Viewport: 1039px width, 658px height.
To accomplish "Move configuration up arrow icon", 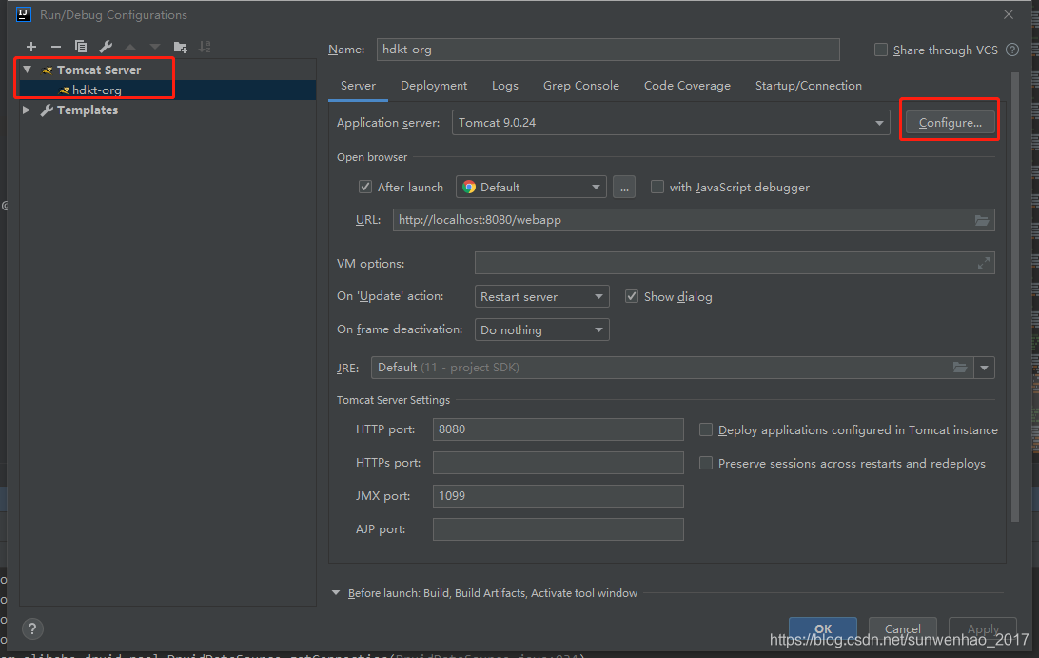I will (x=129, y=47).
